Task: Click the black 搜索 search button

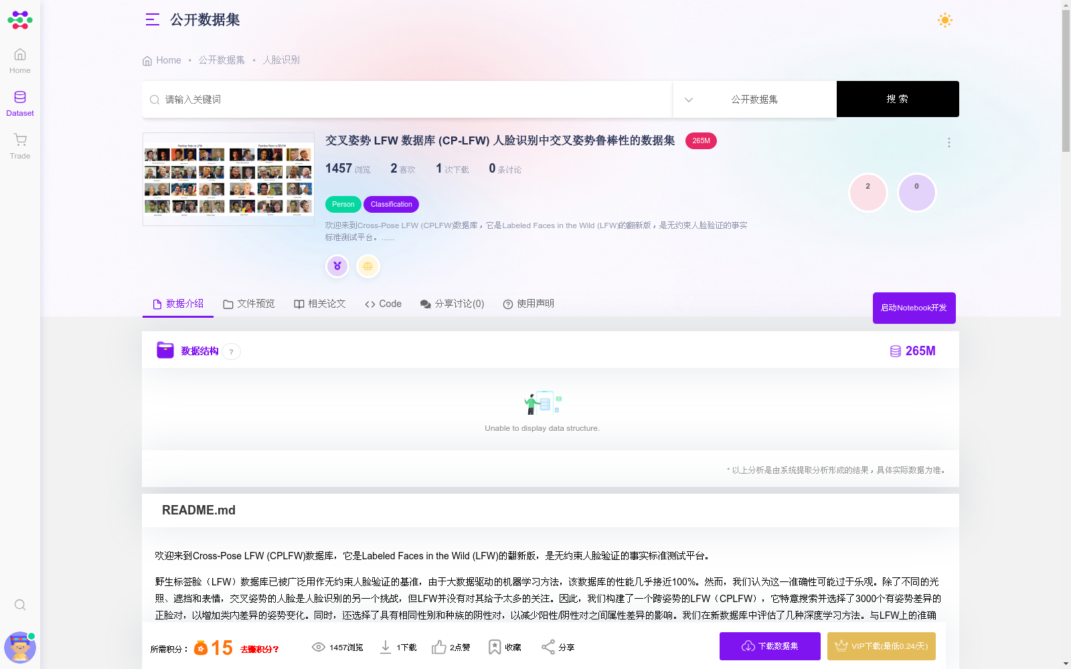Action: tap(898, 99)
